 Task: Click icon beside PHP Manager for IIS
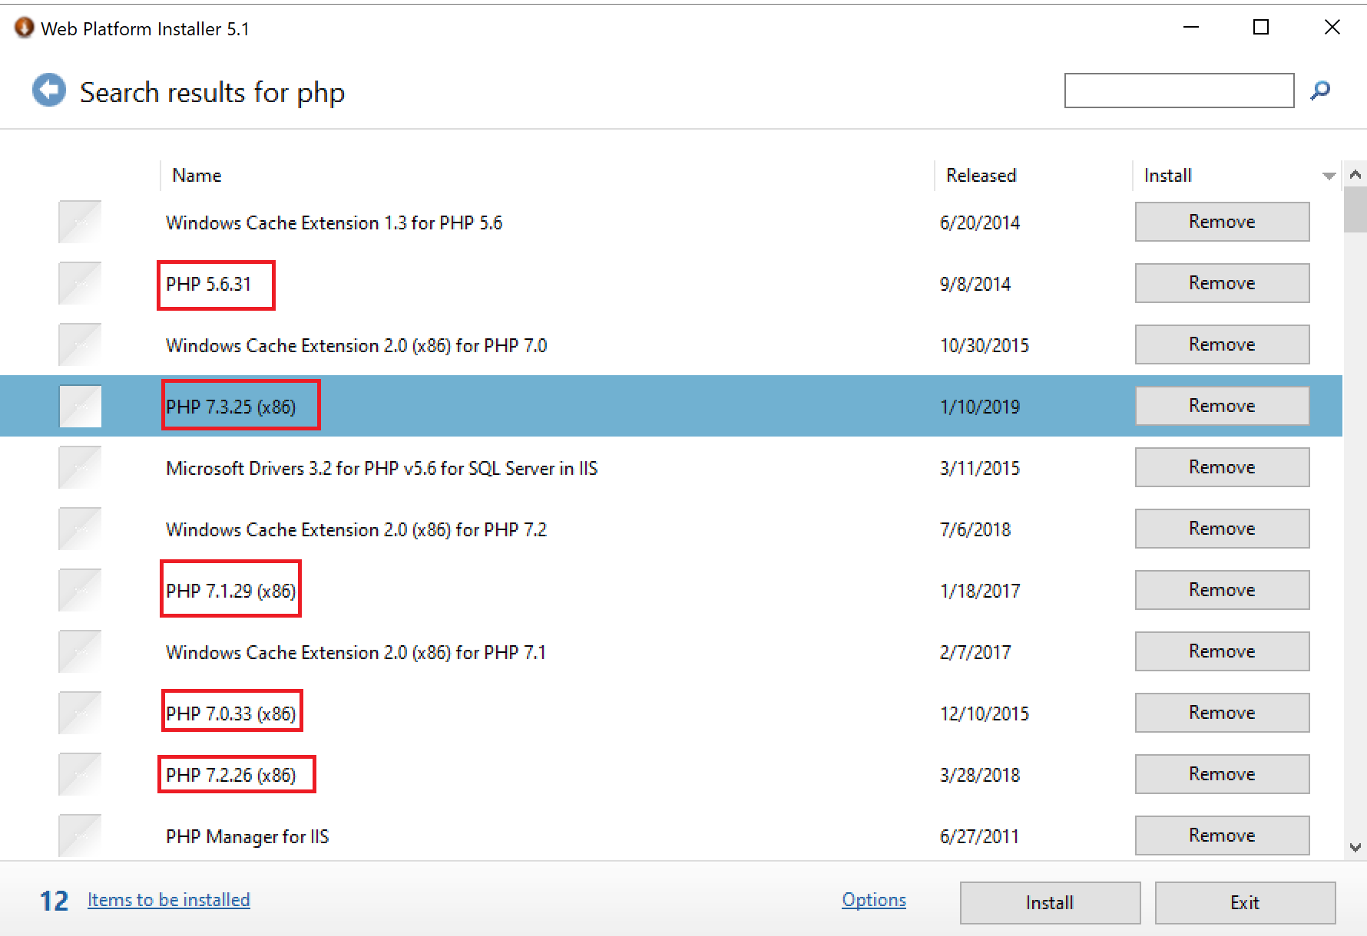[80, 835]
